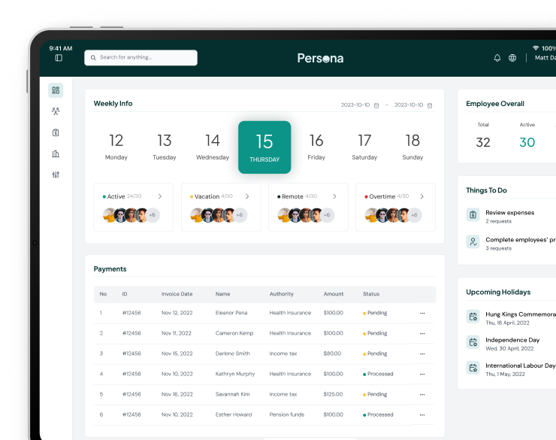556x440 pixels.
Task: Open more options for Darlene Smith row
Action: [x=422, y=354]
